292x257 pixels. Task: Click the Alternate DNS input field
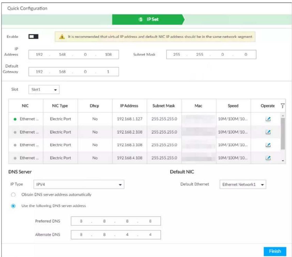[116, 235]
